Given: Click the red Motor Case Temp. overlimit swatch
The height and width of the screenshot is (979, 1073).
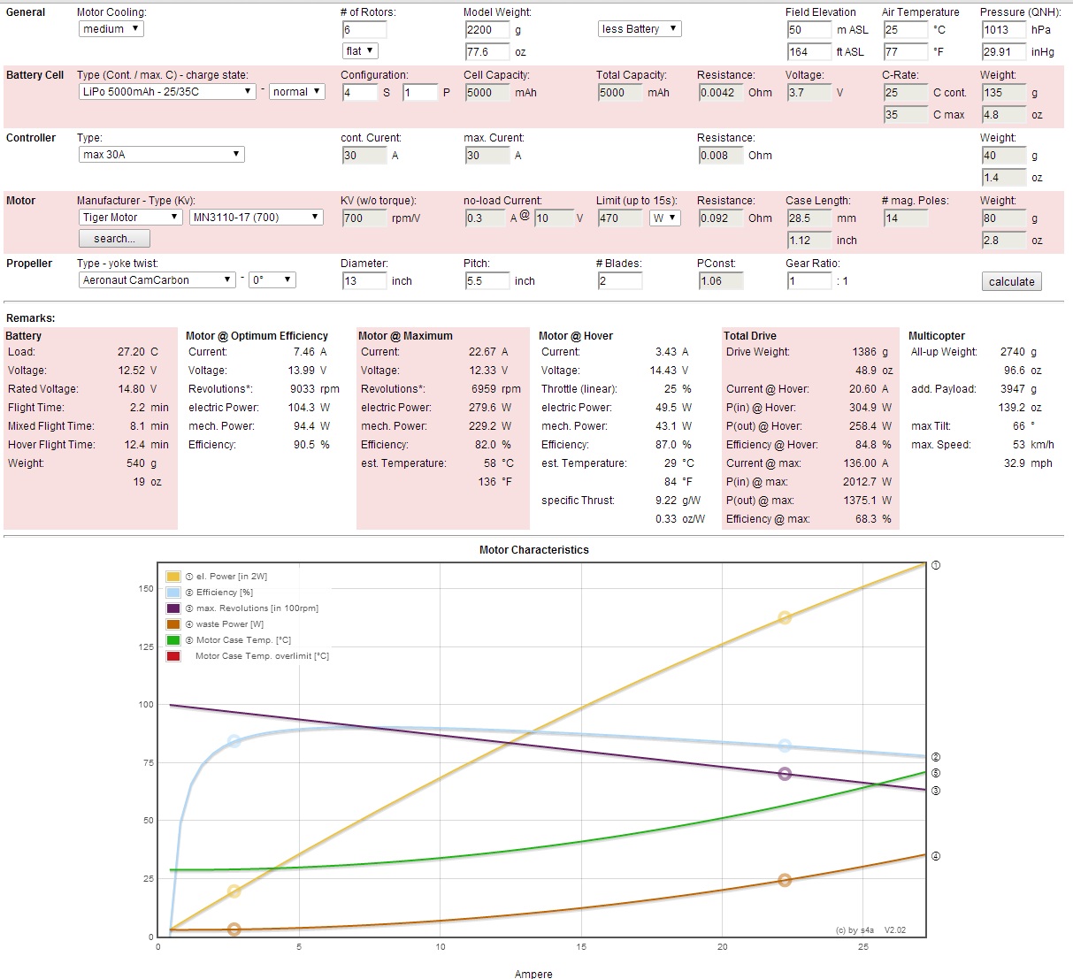Looking at the screenshot, I should coord(173,656).
